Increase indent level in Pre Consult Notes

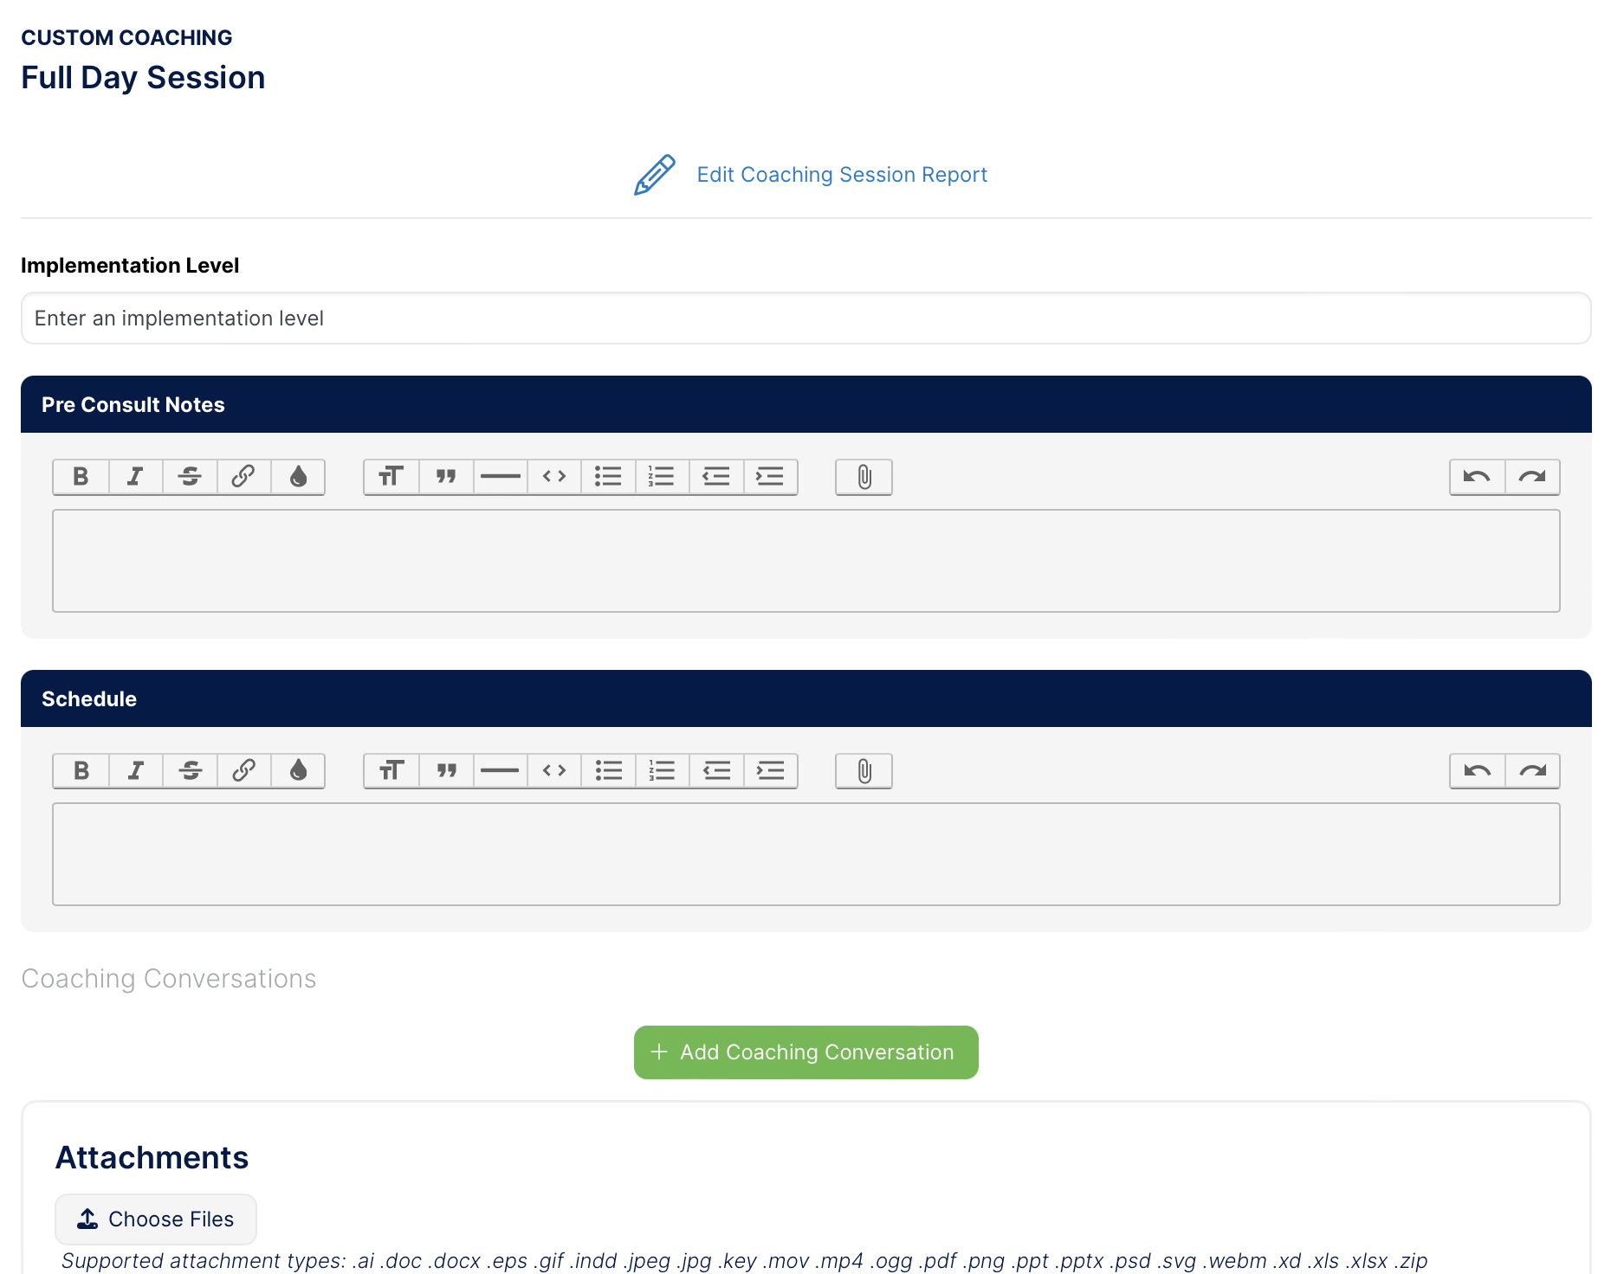[x=770, y=477]
